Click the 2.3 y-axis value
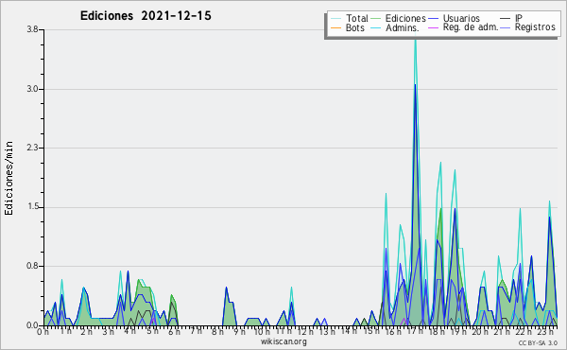Screen dimensions: 567x350 [x=32, y=148]
